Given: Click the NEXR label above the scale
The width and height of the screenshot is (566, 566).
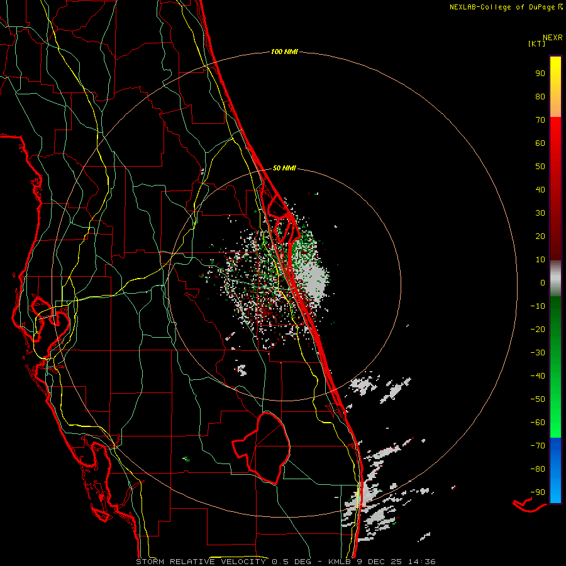Looking at the screenshot, I should 552,38.
